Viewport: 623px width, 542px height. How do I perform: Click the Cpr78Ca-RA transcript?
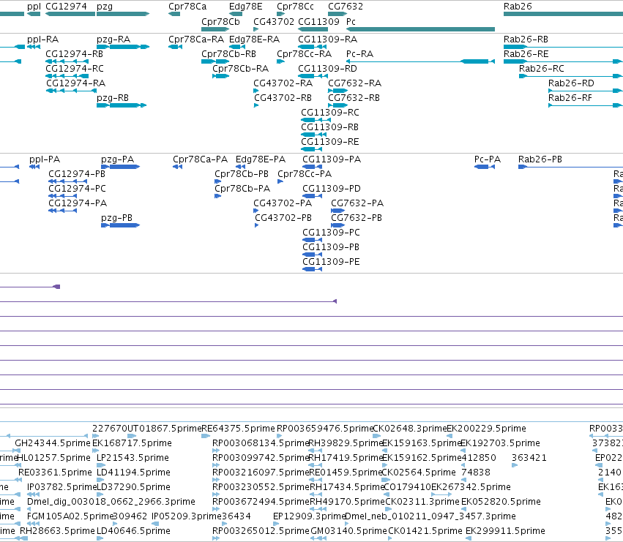175,47
